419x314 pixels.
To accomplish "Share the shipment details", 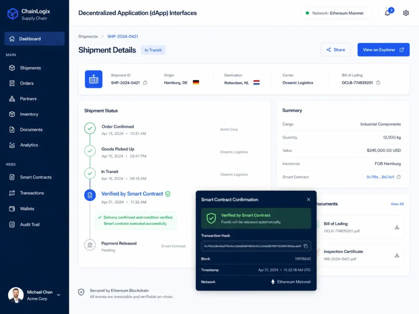I will (x=336, y=49).
